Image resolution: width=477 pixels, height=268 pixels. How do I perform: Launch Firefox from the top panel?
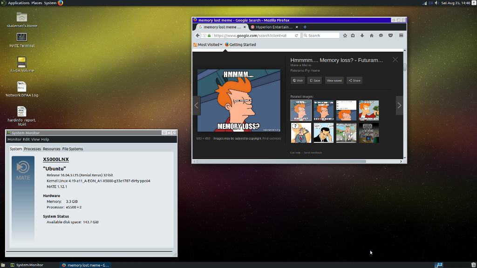pos(61,3)
